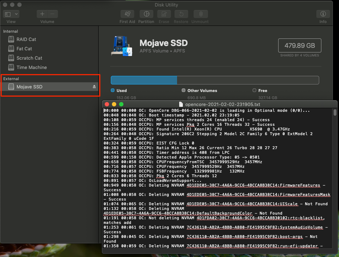
Task: Select RAID Cat drive in sidebar
Action: (49, 39)
